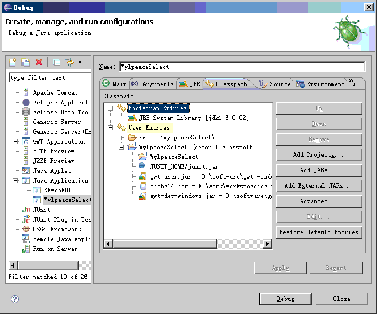The height and width of the screenshot is (314, 377).
Task: Click classpath horizontal scrollbar left arrow
Action: 108,244
